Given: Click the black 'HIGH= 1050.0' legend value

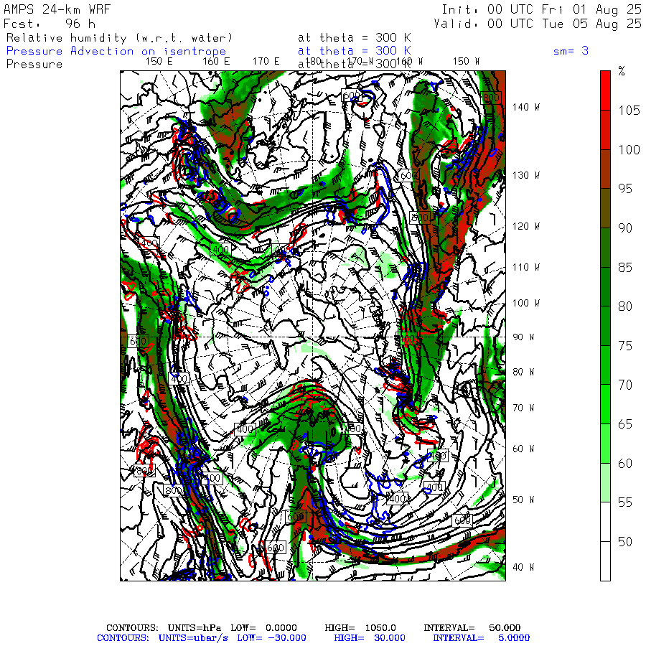Looking at the screenshot, I should (x=360, y=627).
